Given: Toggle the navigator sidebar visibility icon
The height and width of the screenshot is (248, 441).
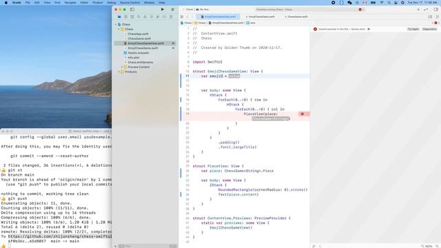Looking at the screenshot, I should (132, 10).
